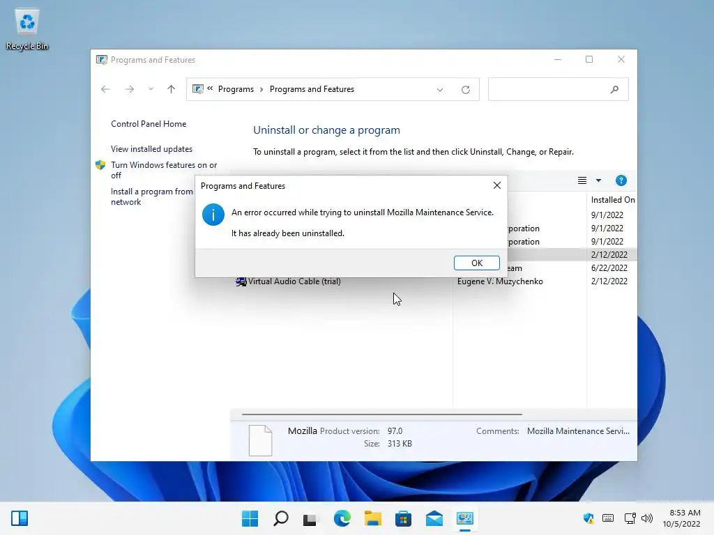Screen dimensions: 714x535
Task: Click OK in the error dialog
Action: [x=476, y=263]
